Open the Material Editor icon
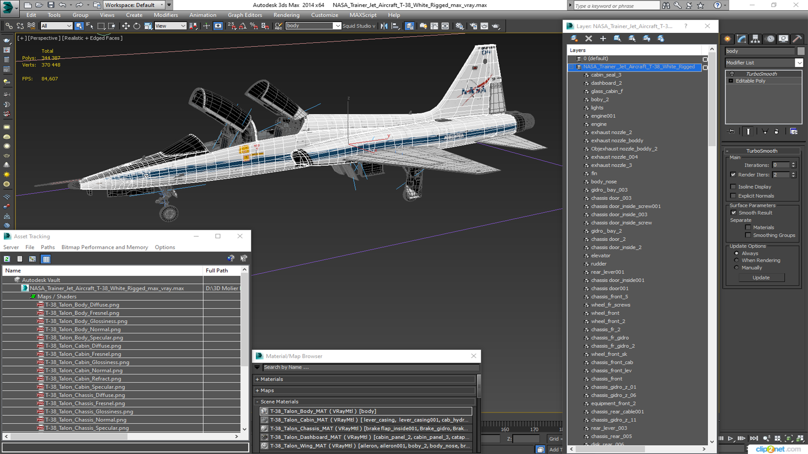The width and height of the screenshot is (808, 454). [459, 26]
